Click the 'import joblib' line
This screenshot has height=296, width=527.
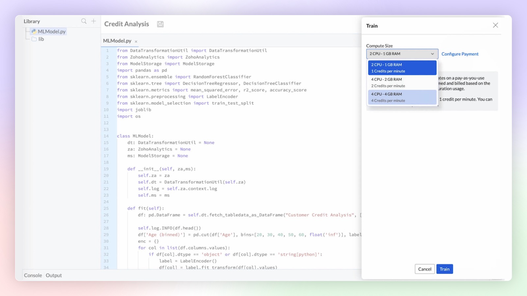(134, 110)
